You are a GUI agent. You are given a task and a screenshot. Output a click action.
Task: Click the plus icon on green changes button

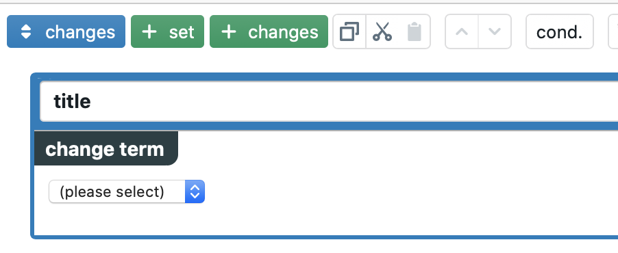click(229, 32)
